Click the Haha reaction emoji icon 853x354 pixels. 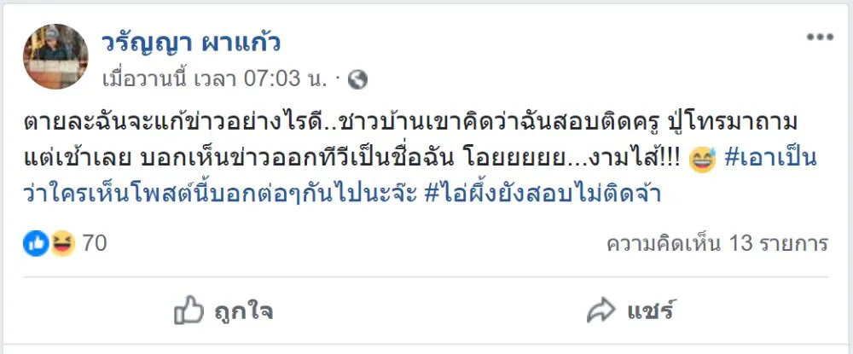point(62,244)
